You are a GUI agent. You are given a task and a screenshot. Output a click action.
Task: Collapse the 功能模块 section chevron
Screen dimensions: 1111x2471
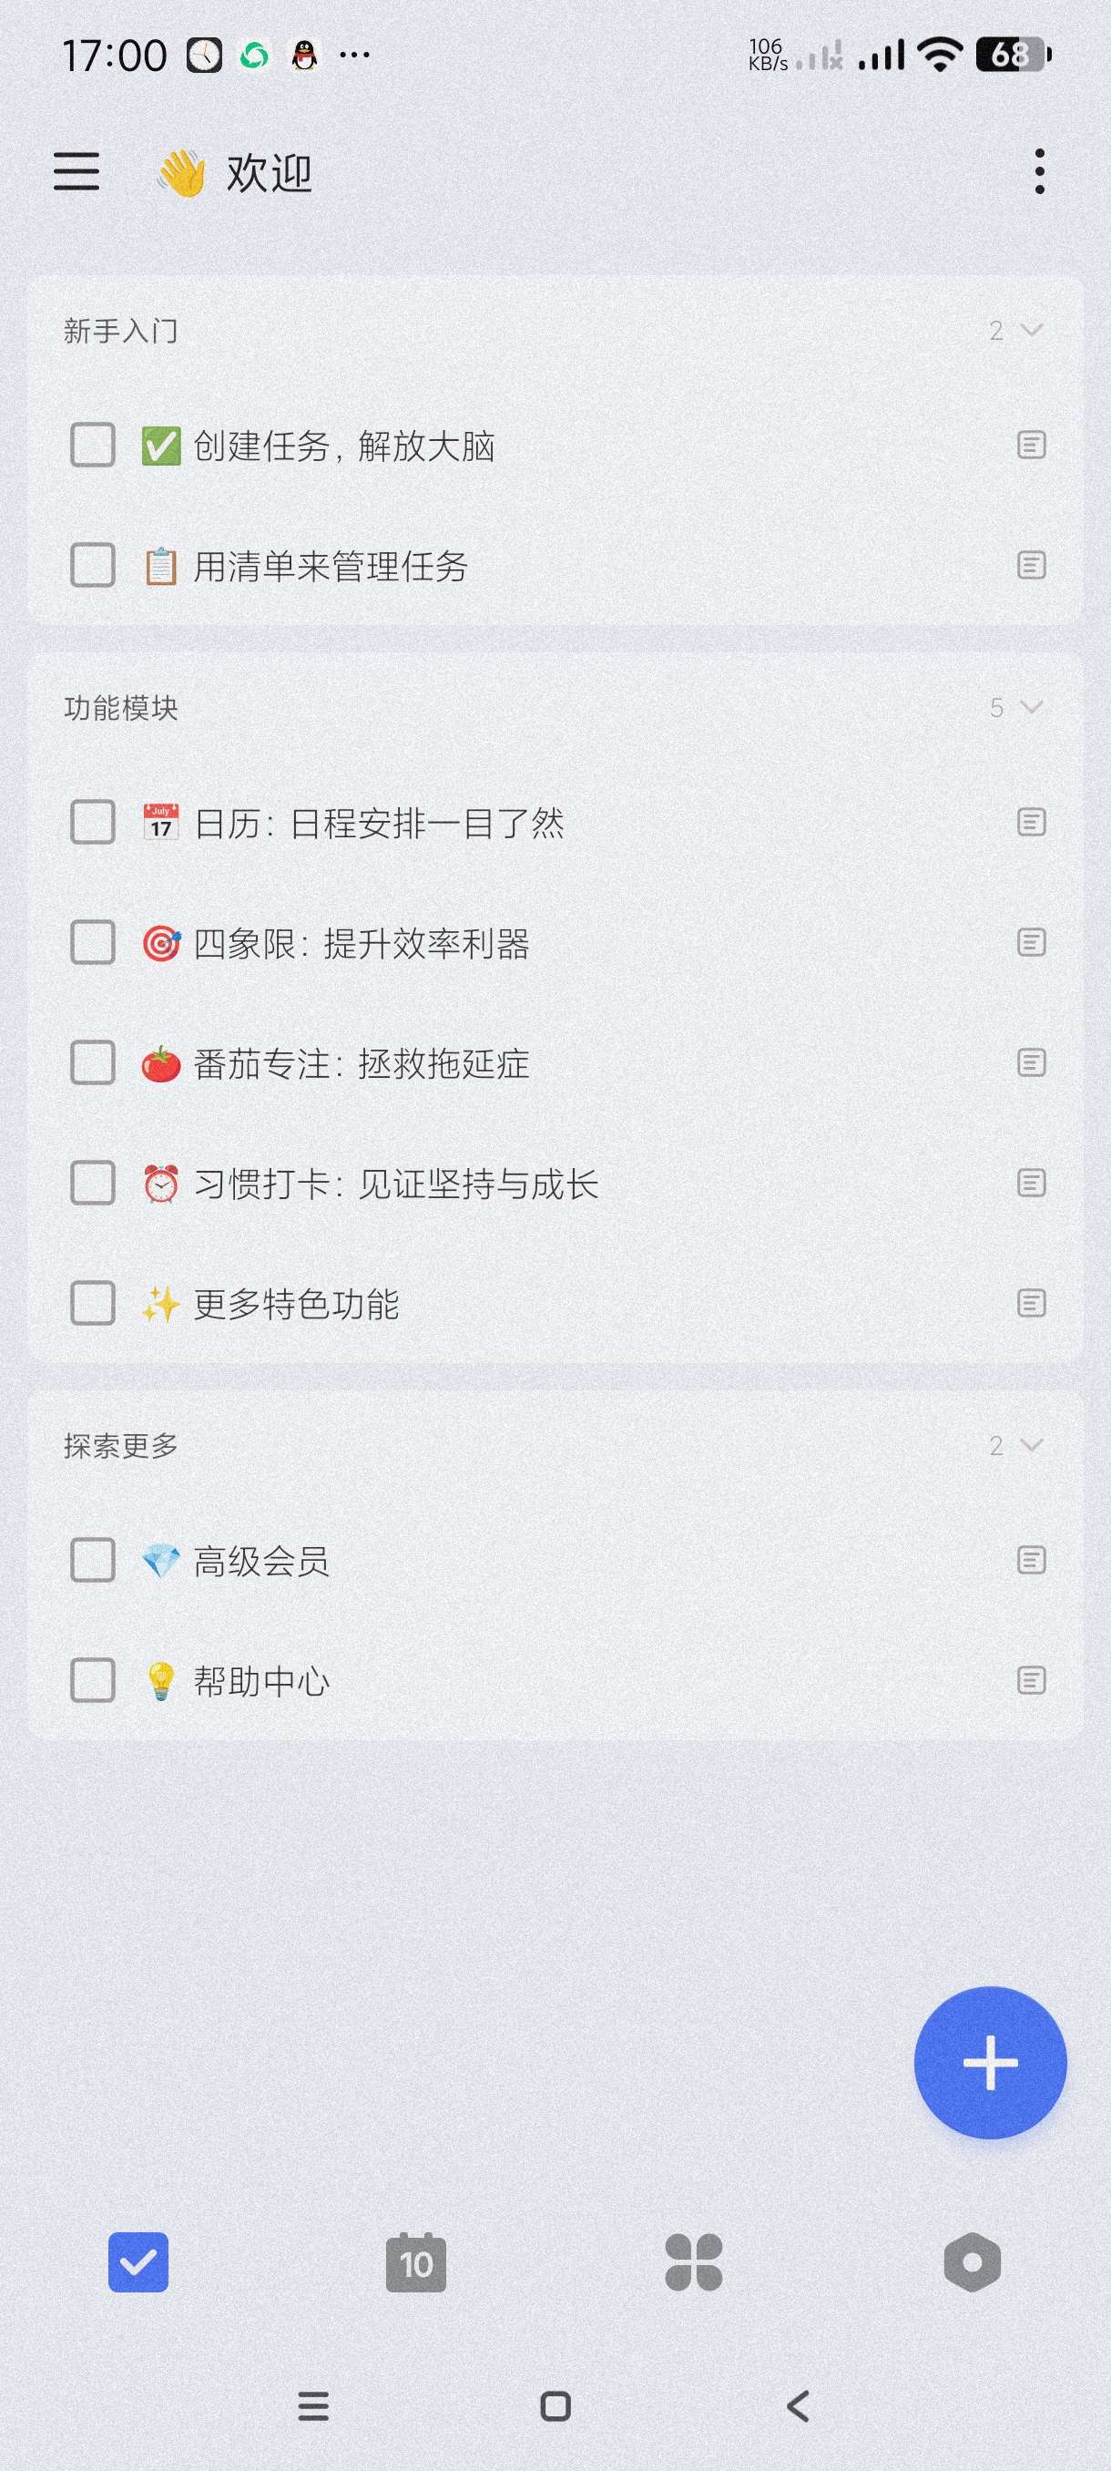[x=1032, y=708]
